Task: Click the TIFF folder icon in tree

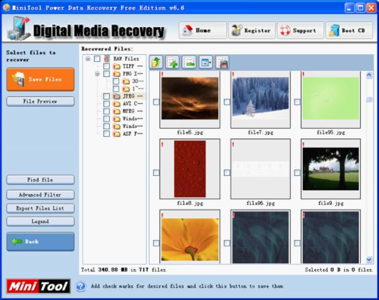Action: pyautogui.click(x=117, y=66)
